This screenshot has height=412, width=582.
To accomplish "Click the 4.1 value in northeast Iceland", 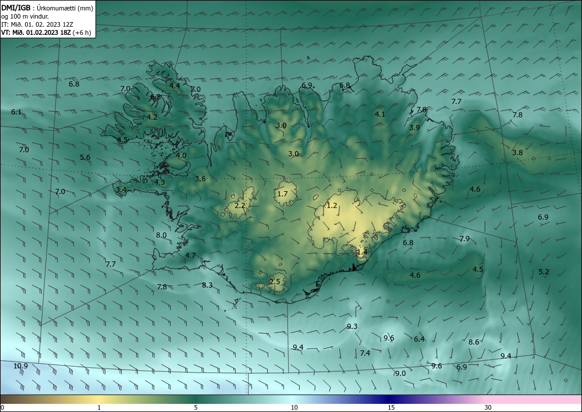I will coord(379,114).
